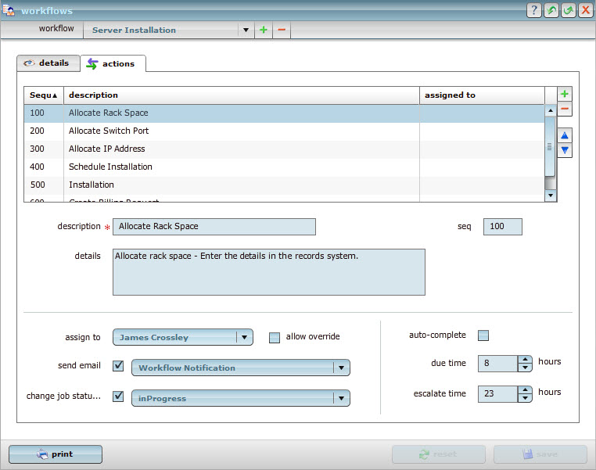Select the Schedule Installation row
Image resolution: width=596 pixels, height=470 pixels.
pos(110,167)
